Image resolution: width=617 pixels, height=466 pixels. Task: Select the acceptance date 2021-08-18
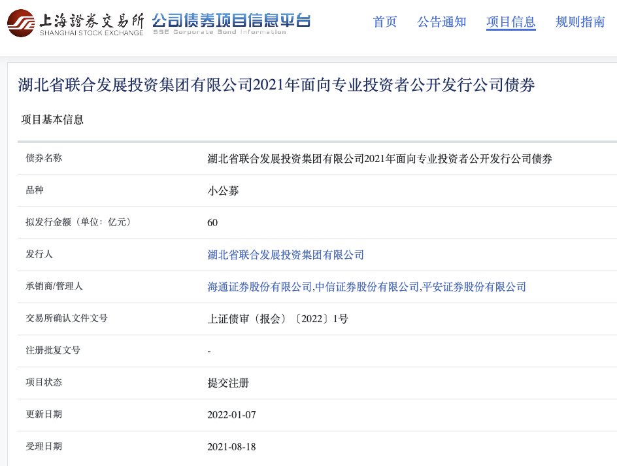click(231, 447)
